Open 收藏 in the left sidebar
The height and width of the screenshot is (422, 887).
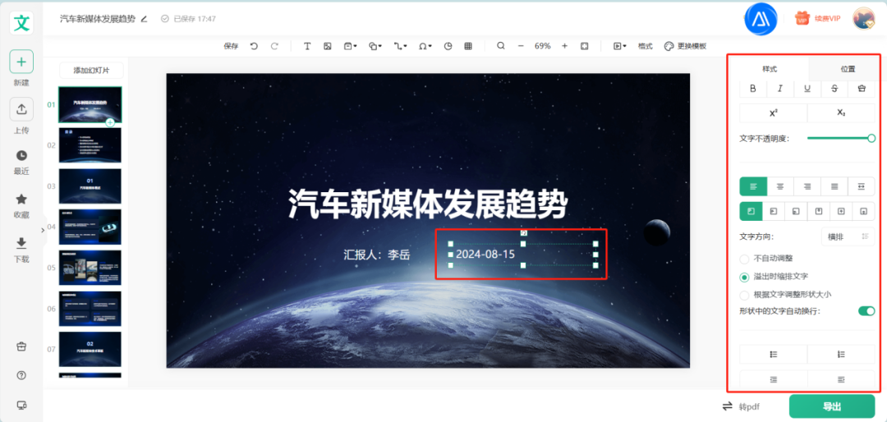(x=21, y=206)
